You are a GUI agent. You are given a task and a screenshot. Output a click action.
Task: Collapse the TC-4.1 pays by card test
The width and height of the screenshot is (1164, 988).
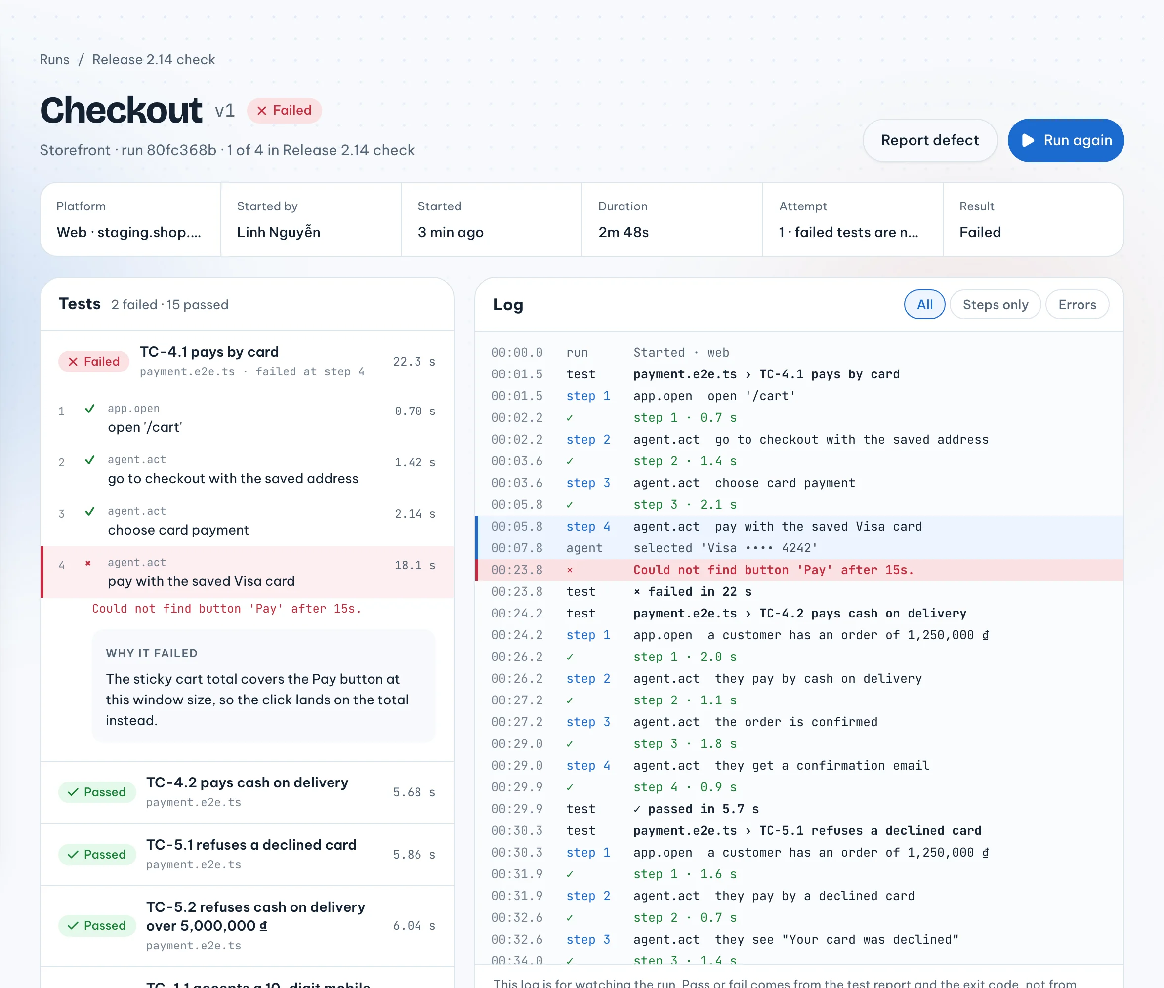tap(247, 361)
